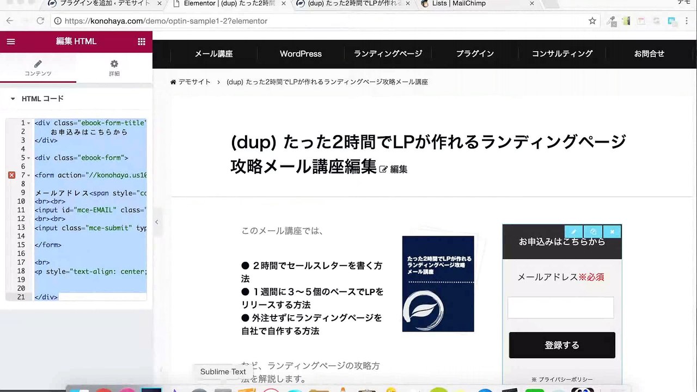
Task: Click the 編集 link beside the title
Action: click(393, 169)
